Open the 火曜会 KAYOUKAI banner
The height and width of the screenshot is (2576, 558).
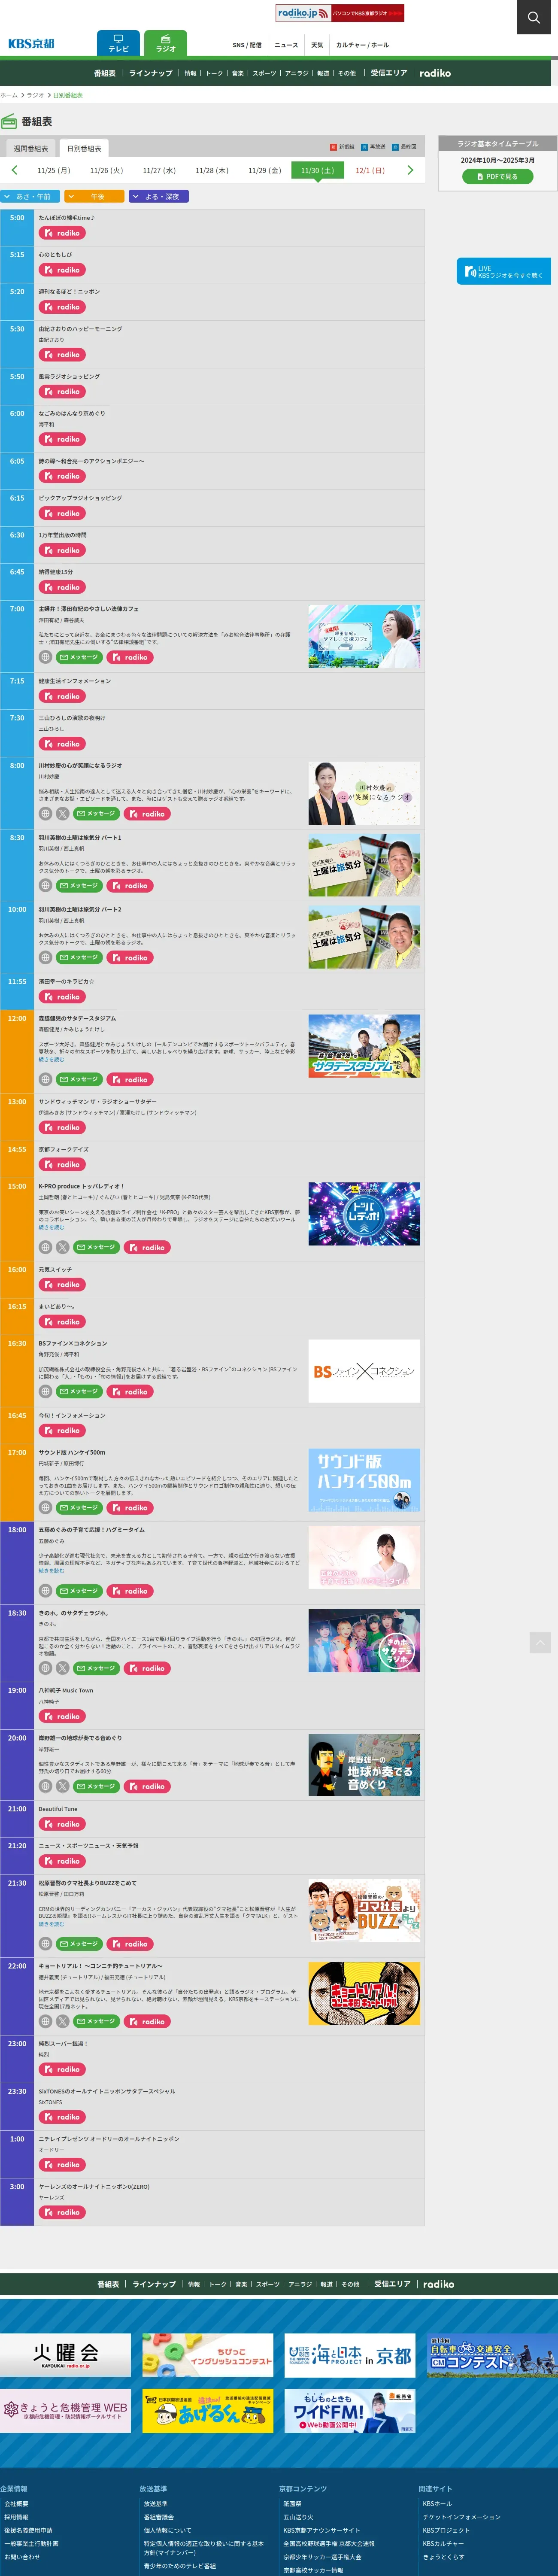point(65,2355)
